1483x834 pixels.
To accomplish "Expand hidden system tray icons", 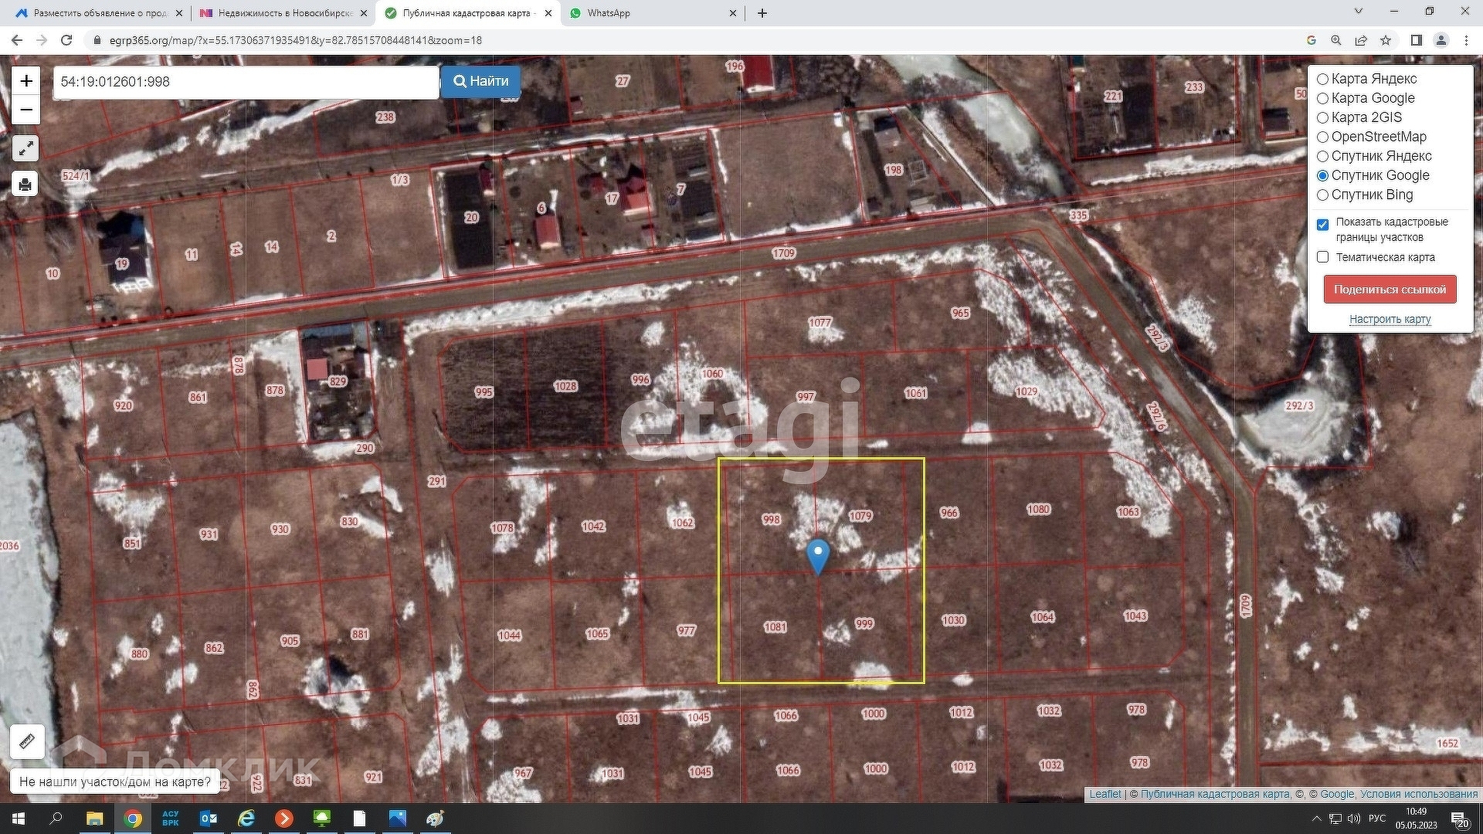I will click(1316, 819).
